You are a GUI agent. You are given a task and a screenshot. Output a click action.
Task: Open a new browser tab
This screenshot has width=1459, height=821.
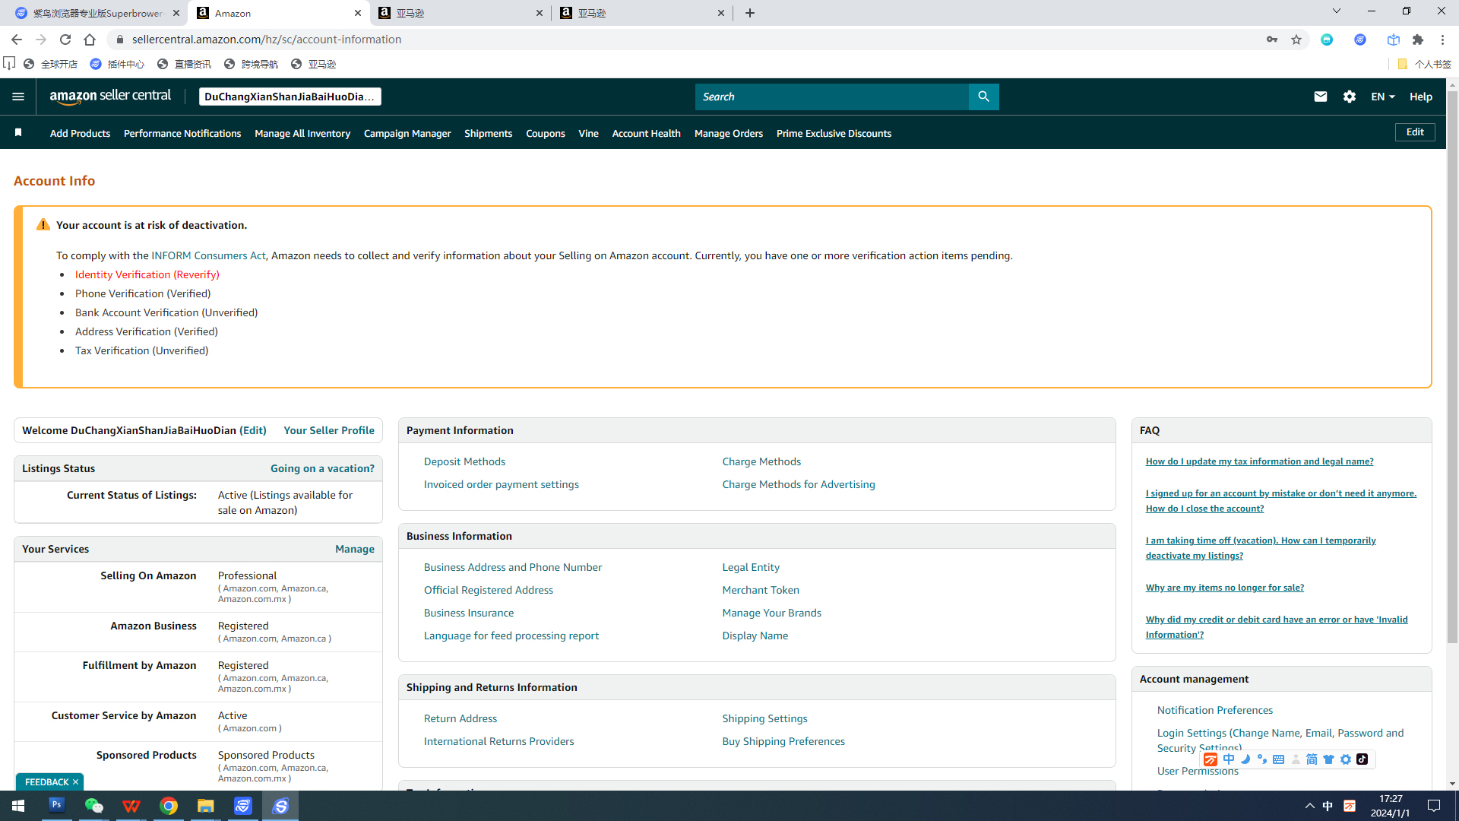[750, 13]
